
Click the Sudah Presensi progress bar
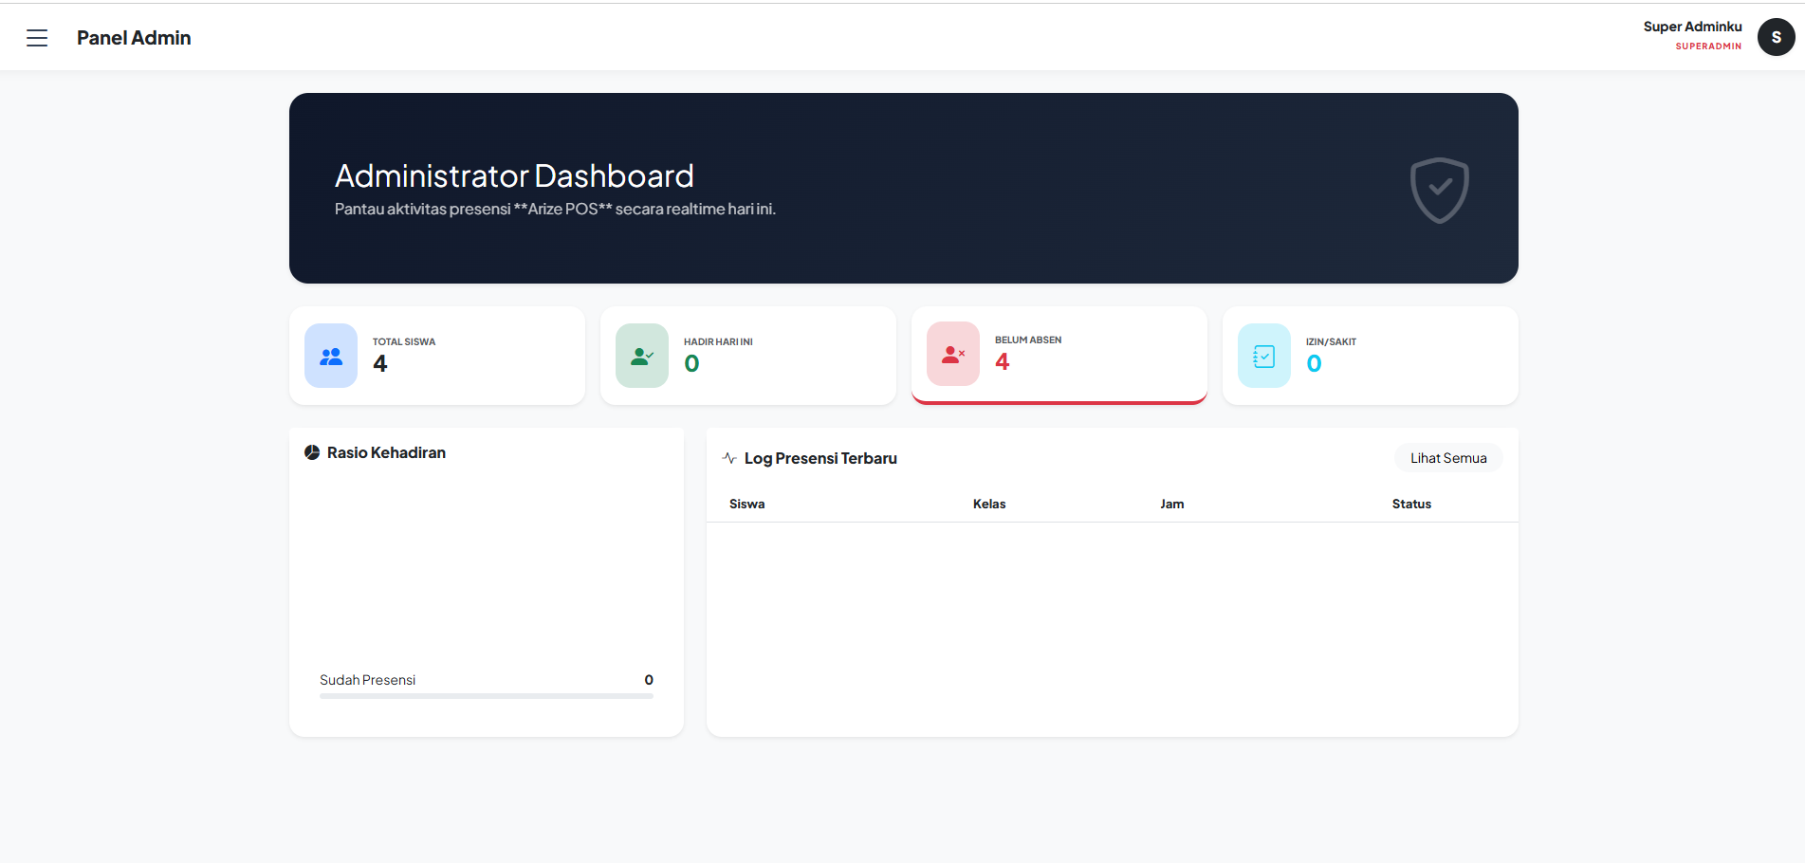point(486,694)
